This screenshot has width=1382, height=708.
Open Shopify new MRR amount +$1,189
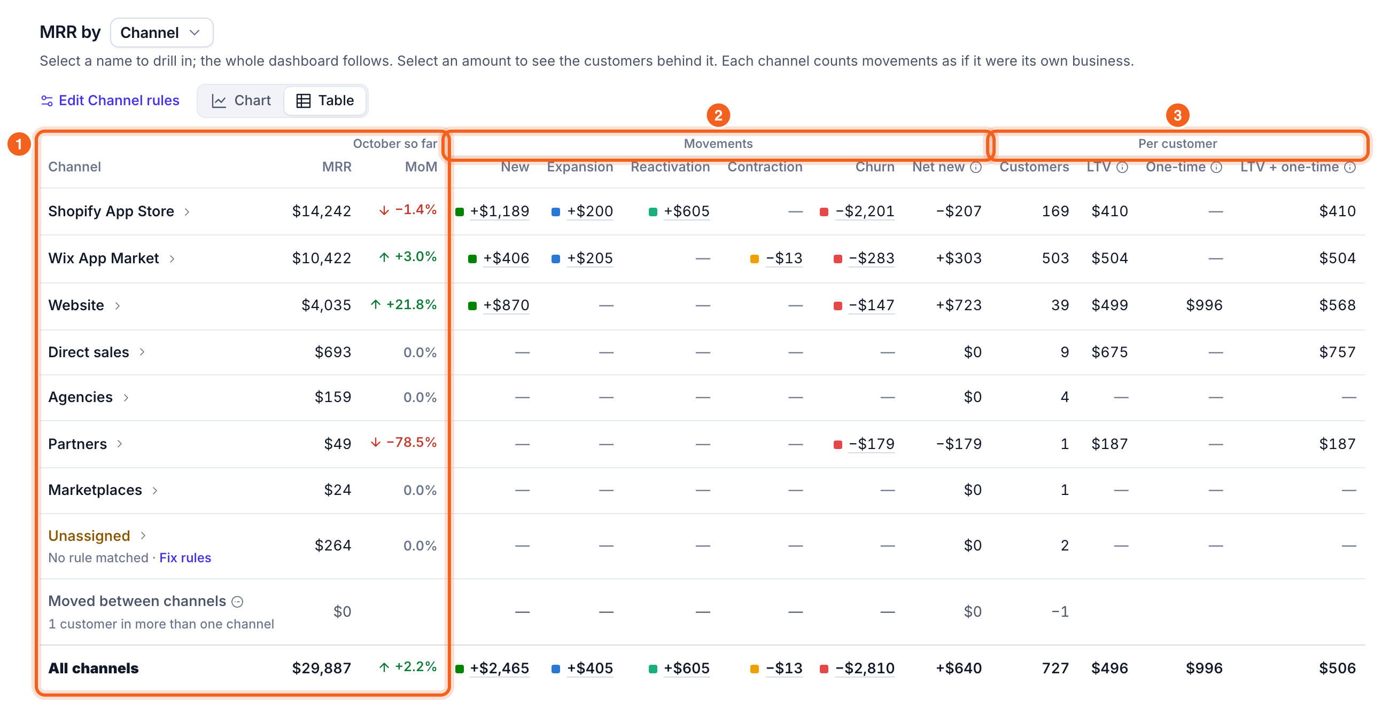500,211
